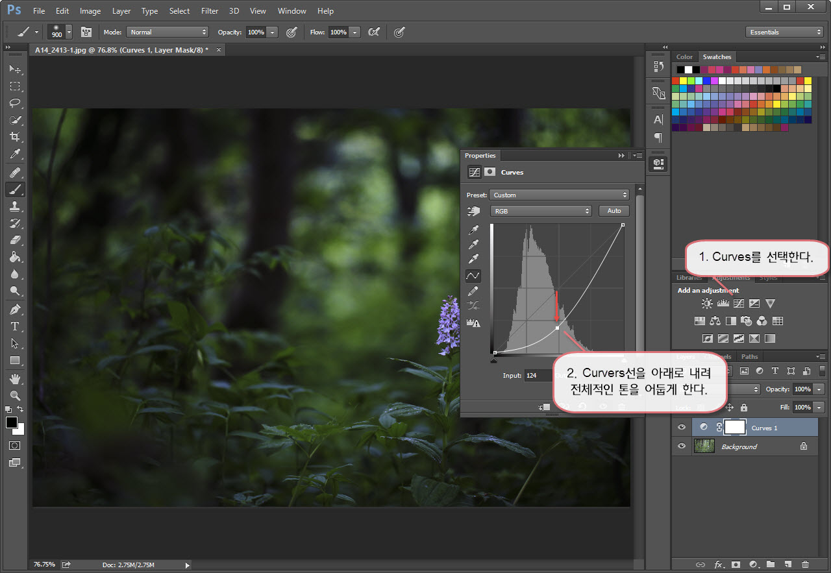
Task: Add a Brightness/Contrast adjustment
Action: point(707,303)
